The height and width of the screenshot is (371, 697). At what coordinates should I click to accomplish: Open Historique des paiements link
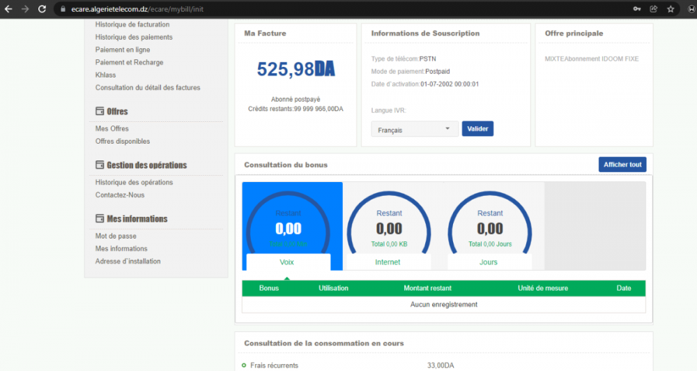[x=134, y=37]
